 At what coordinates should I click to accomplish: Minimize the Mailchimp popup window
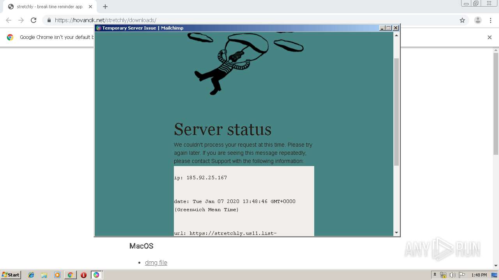382,28
